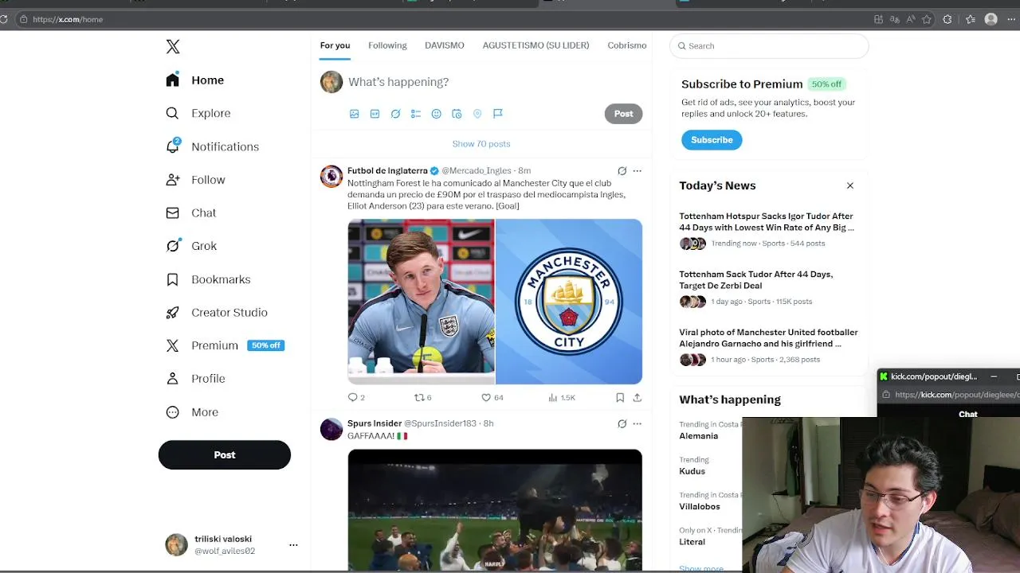Screen dimensions: 1020x573
Task: Add a GIF in the composer
Action: (x=375, y=114)
